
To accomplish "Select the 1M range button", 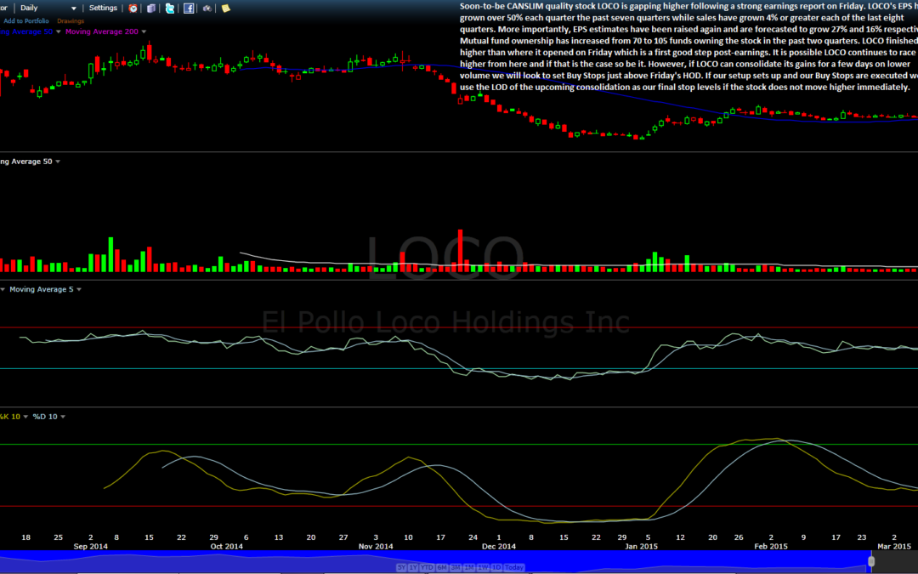I will tap(469, 567).
